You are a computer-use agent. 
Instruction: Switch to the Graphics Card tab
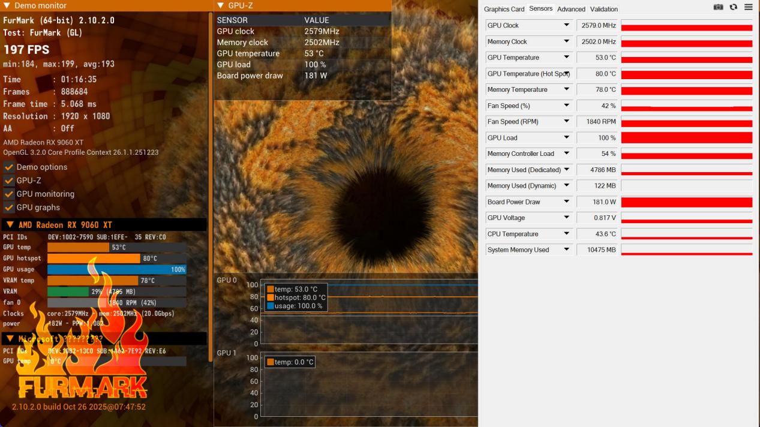(x=504, y=9)
